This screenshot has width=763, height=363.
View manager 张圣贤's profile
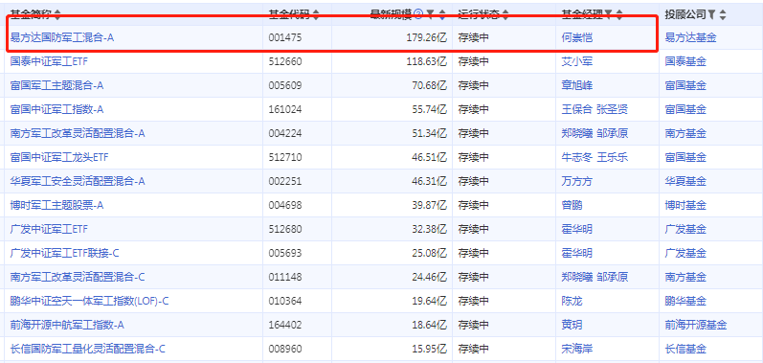click(612, 109)
